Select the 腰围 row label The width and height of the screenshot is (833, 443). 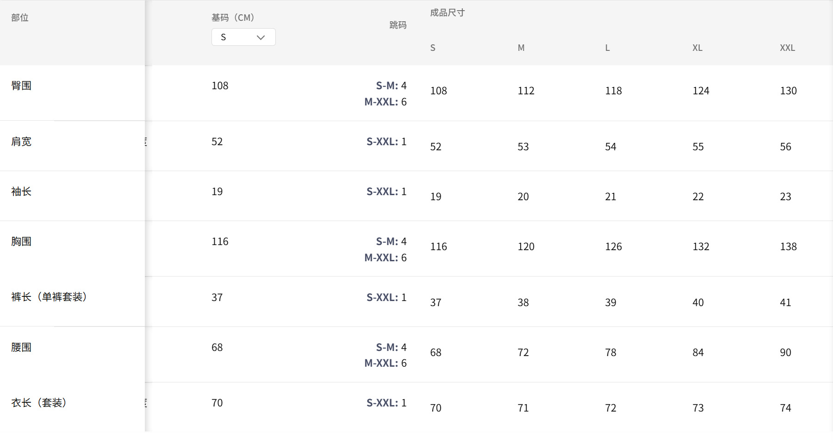click(21, 347)
